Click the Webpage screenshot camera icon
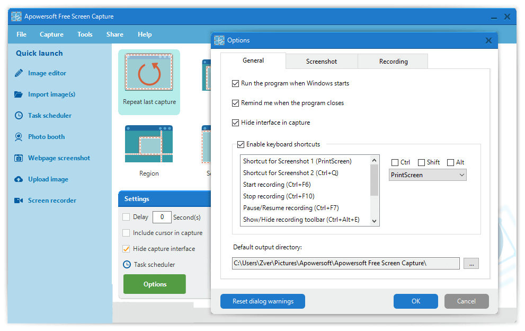The width and height of the screenshot is (525, 331). pyautogui.click(x=19, y=158)
